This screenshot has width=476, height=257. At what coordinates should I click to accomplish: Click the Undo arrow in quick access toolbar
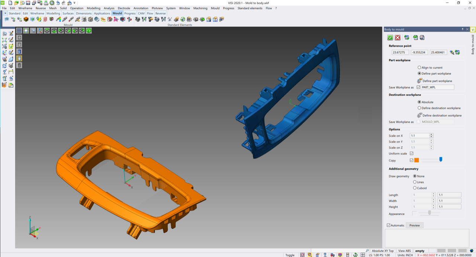58,3
